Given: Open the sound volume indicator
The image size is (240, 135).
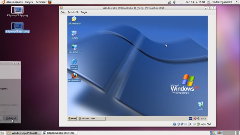Looking at the screenshot, I should [175, 2].
